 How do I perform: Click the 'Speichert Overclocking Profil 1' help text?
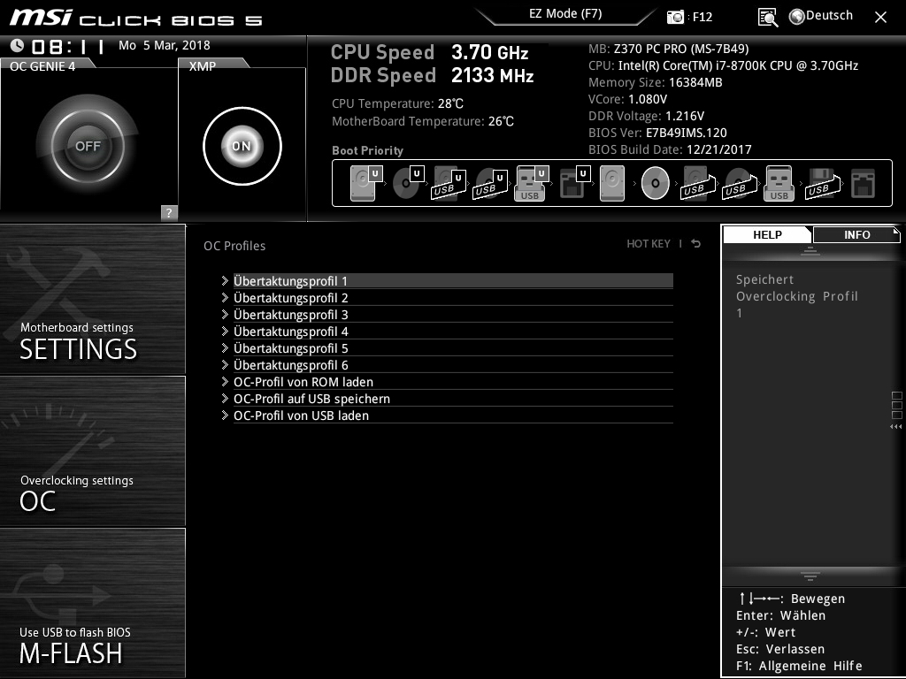pos(797,296)
